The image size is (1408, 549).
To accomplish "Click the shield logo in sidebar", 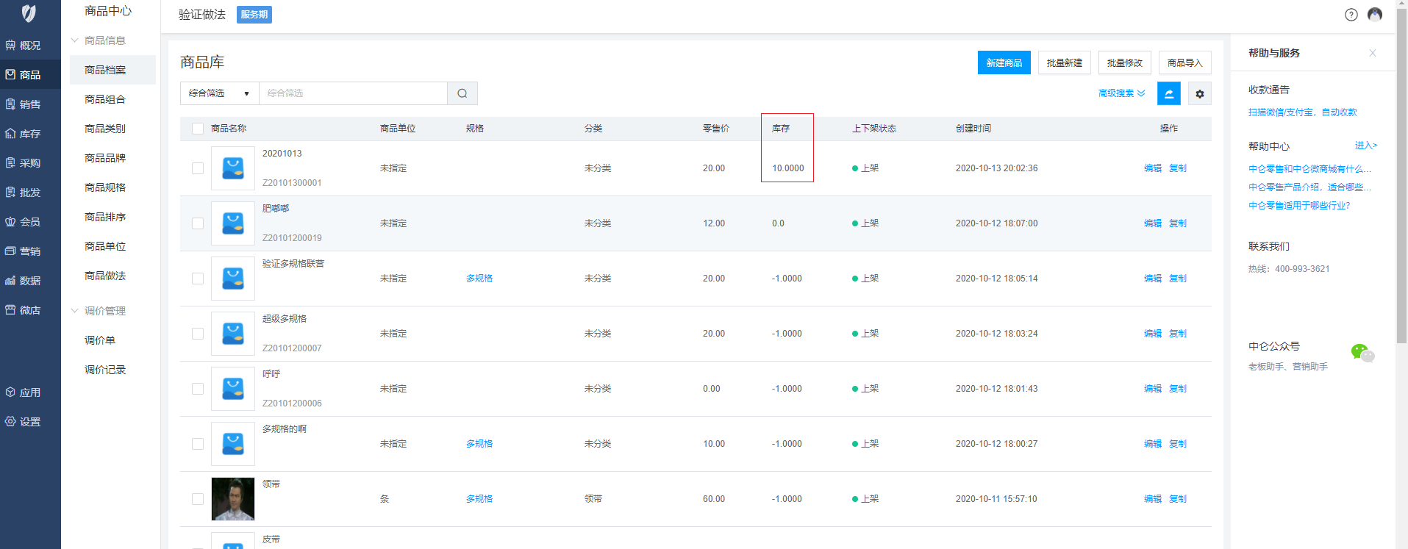I will click(x=29, y=13).
